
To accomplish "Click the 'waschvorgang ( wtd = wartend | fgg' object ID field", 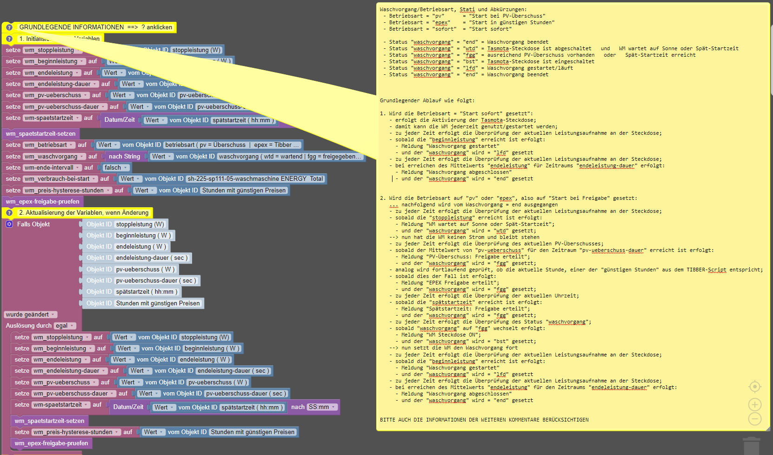I will (x=290, y=157).
